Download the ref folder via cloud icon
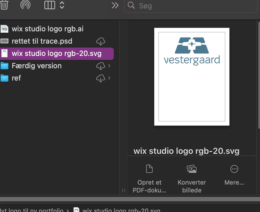260x212 pixels. (x=101, y=78)
